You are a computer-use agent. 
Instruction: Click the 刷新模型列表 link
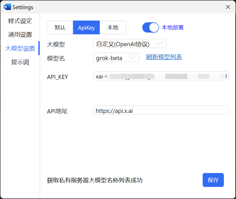coord(164,57)
